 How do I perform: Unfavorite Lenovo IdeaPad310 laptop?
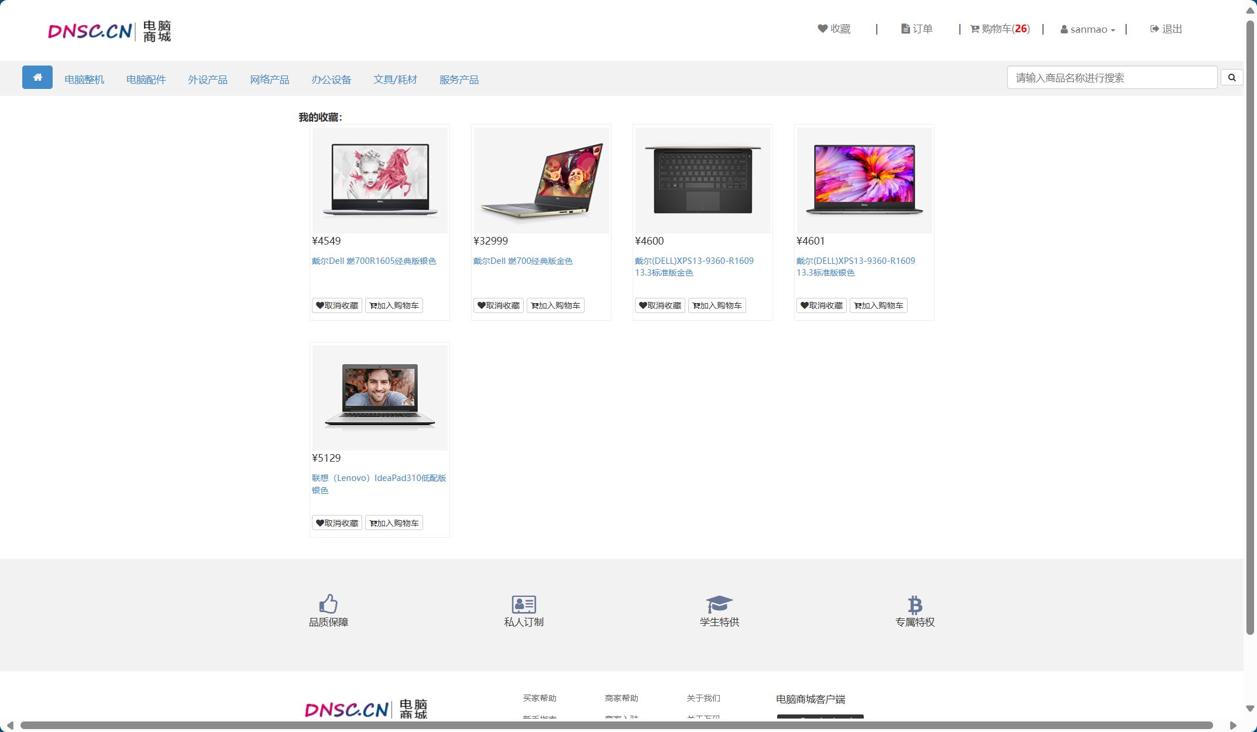337,523
